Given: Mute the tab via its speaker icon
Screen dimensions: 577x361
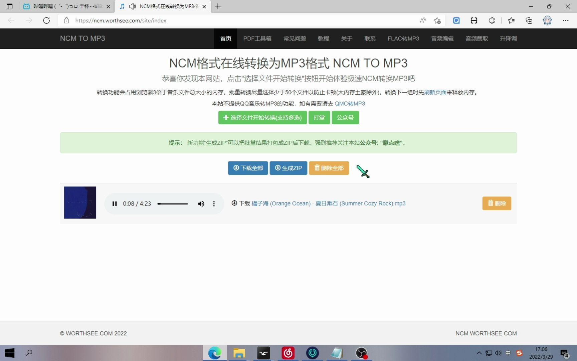Looking at the screenshot, I should [133, 6].
